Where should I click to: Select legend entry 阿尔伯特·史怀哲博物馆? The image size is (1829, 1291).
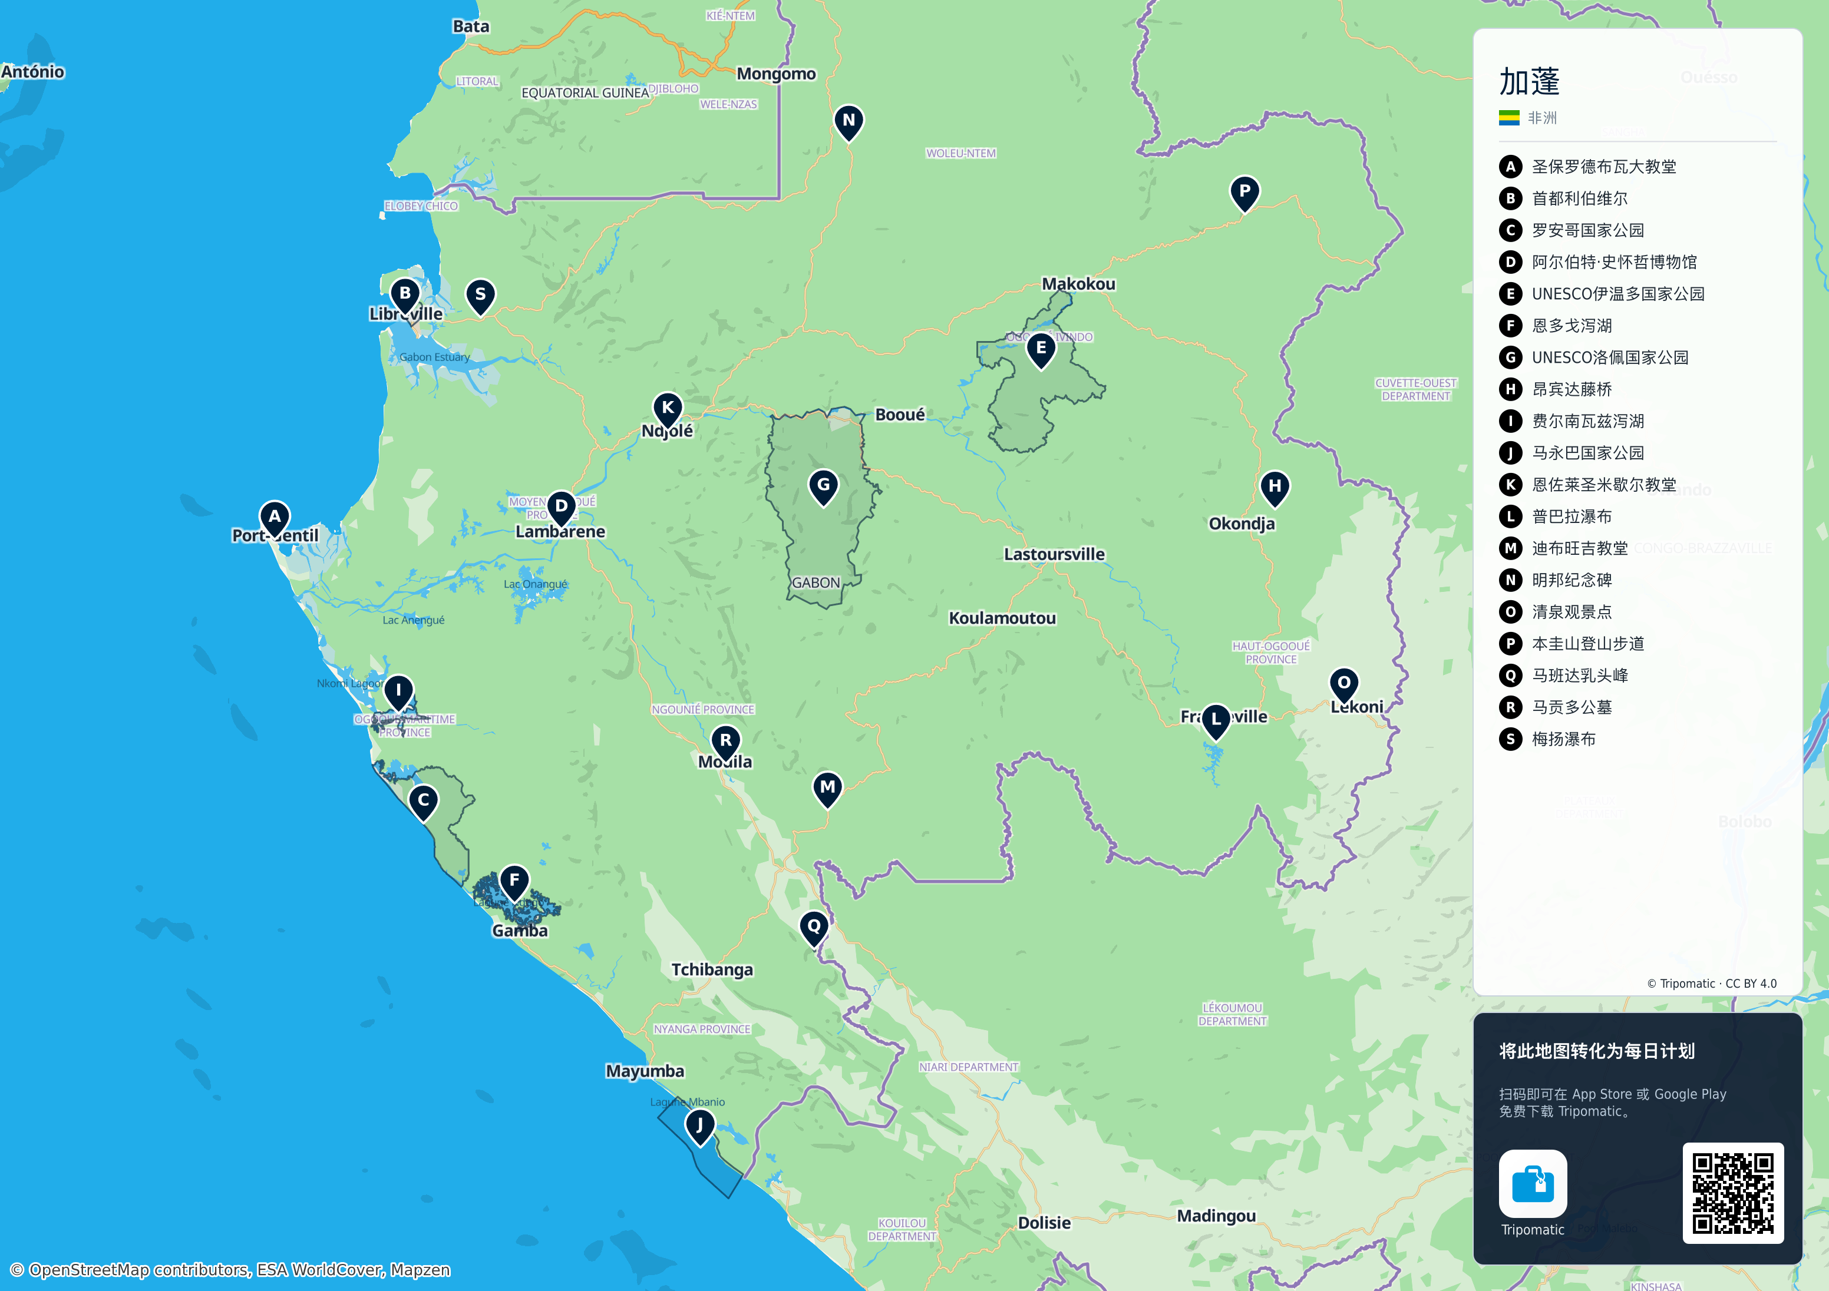1597,262
